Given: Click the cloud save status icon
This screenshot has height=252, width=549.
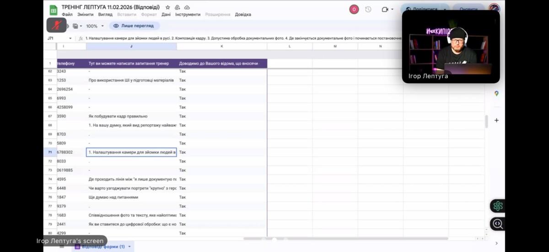Looking at the screenshot, I should [187, 7].
